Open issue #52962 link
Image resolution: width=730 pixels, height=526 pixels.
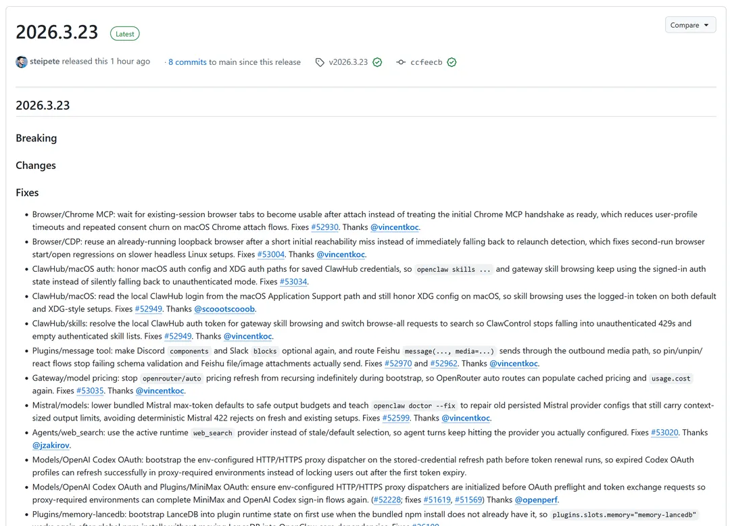(443, 364)
